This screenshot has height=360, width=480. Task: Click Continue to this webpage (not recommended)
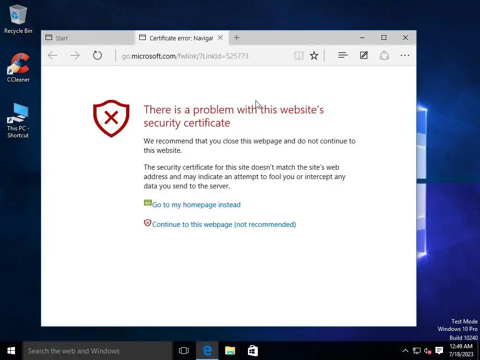click(x=224, y=225)
